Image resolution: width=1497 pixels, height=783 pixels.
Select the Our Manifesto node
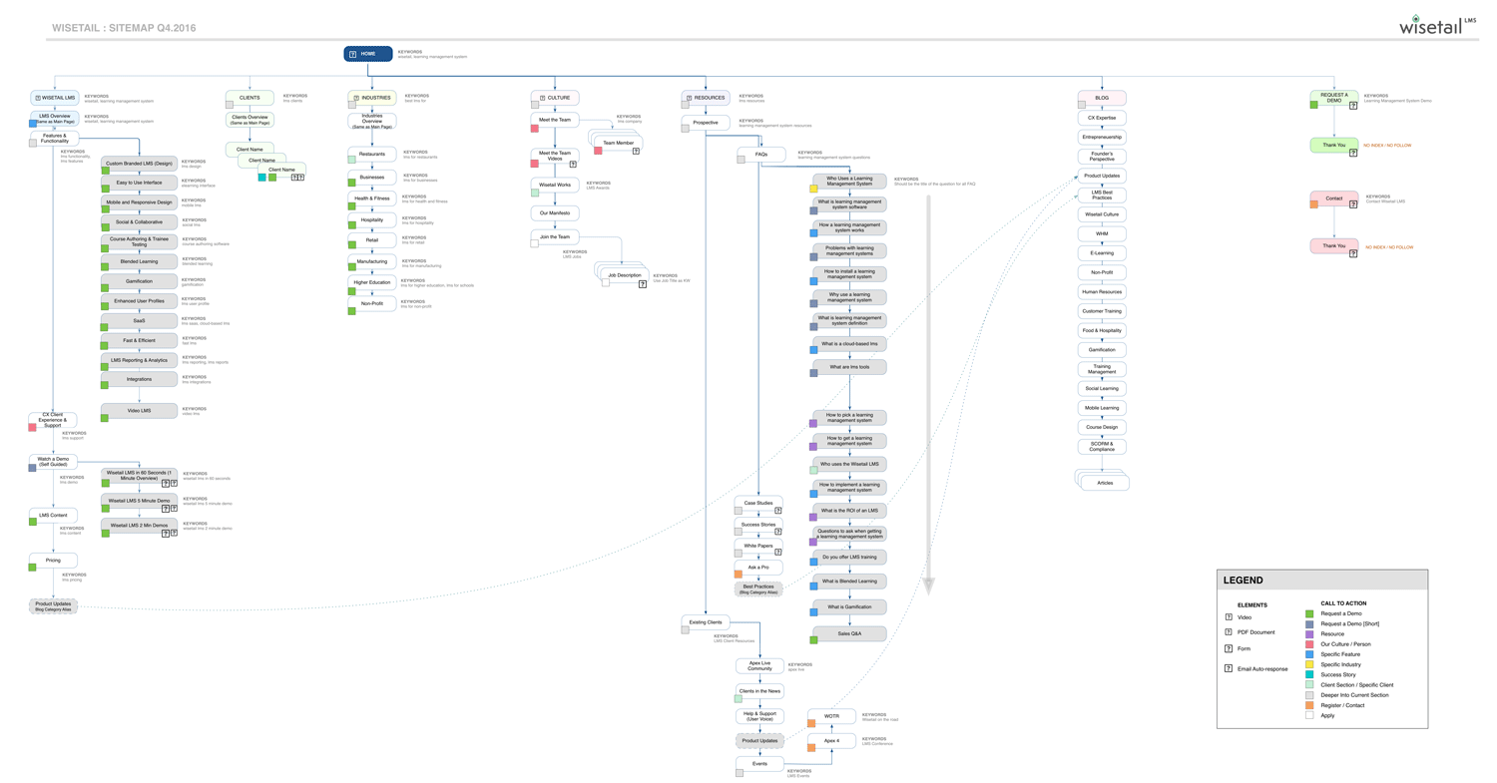pyautogui.click(x=555, y=212)
